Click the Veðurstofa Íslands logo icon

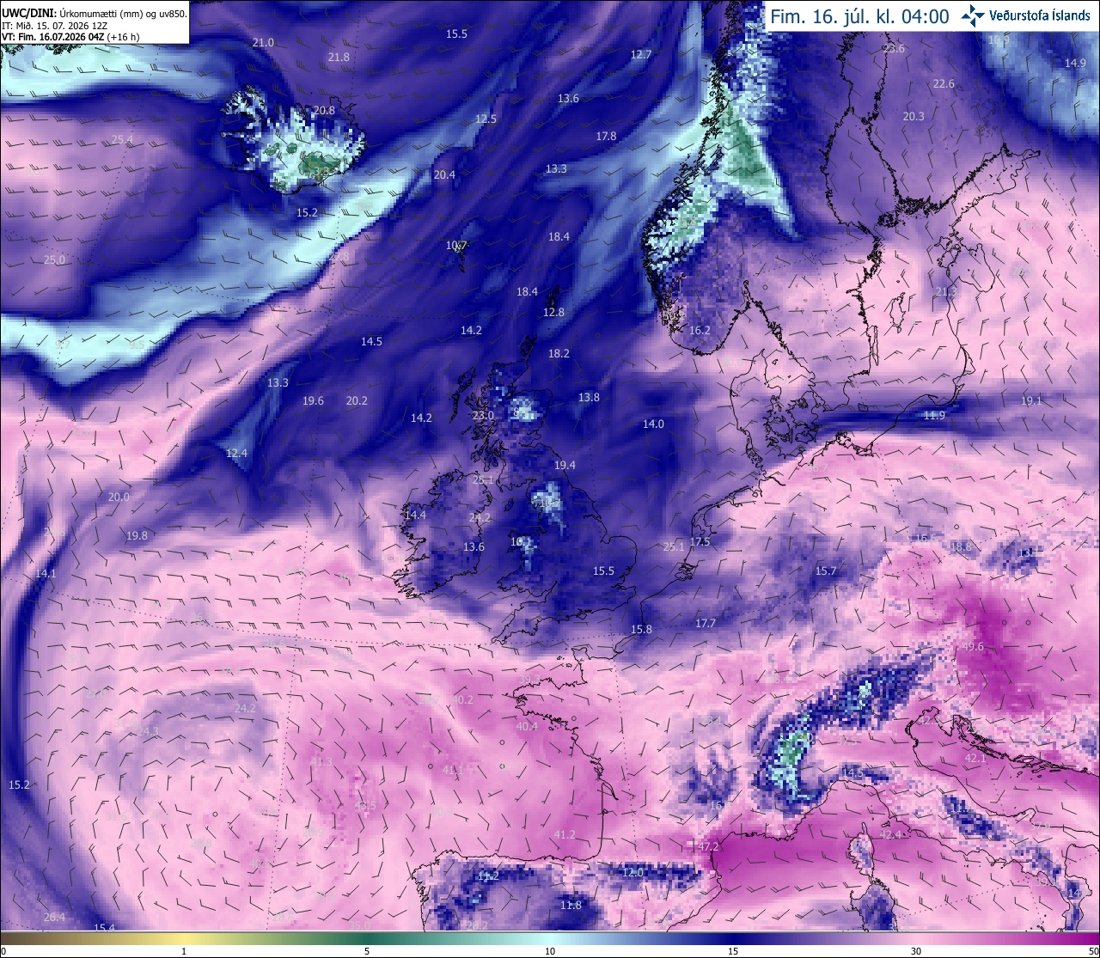(974, 15)
